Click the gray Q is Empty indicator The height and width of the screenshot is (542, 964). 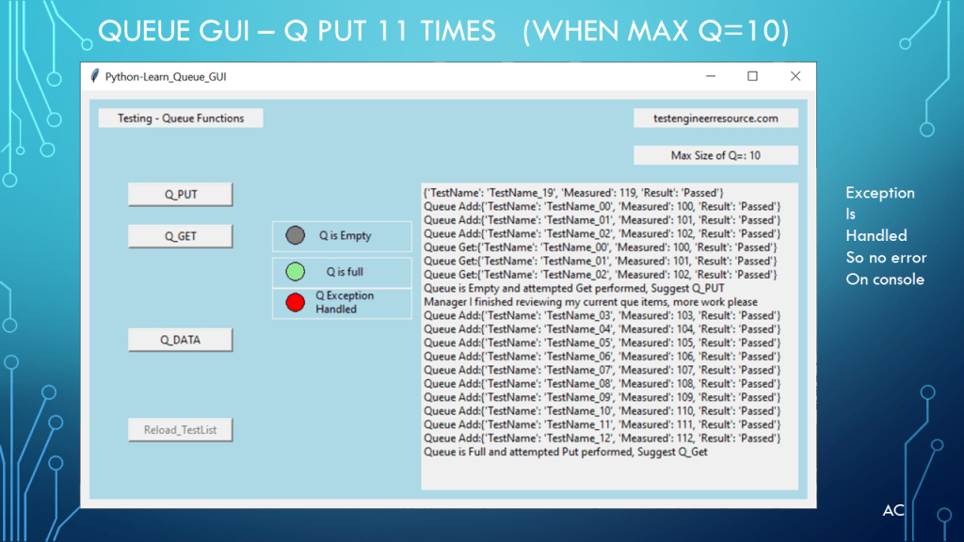[x=296, y=235]
